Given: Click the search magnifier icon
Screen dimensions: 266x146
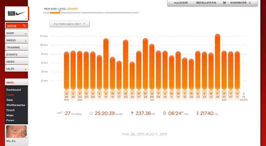Looking at the screenshot, I should point(24,26).
